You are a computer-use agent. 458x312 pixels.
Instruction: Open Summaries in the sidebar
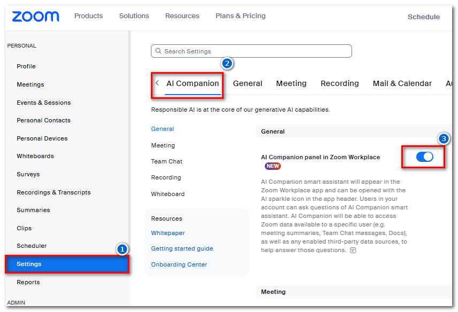(33, 210)
